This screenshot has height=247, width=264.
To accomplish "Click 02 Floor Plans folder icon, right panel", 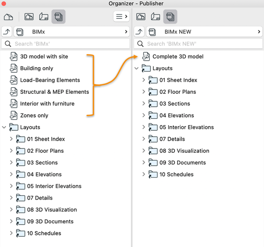I will [153, 92].
